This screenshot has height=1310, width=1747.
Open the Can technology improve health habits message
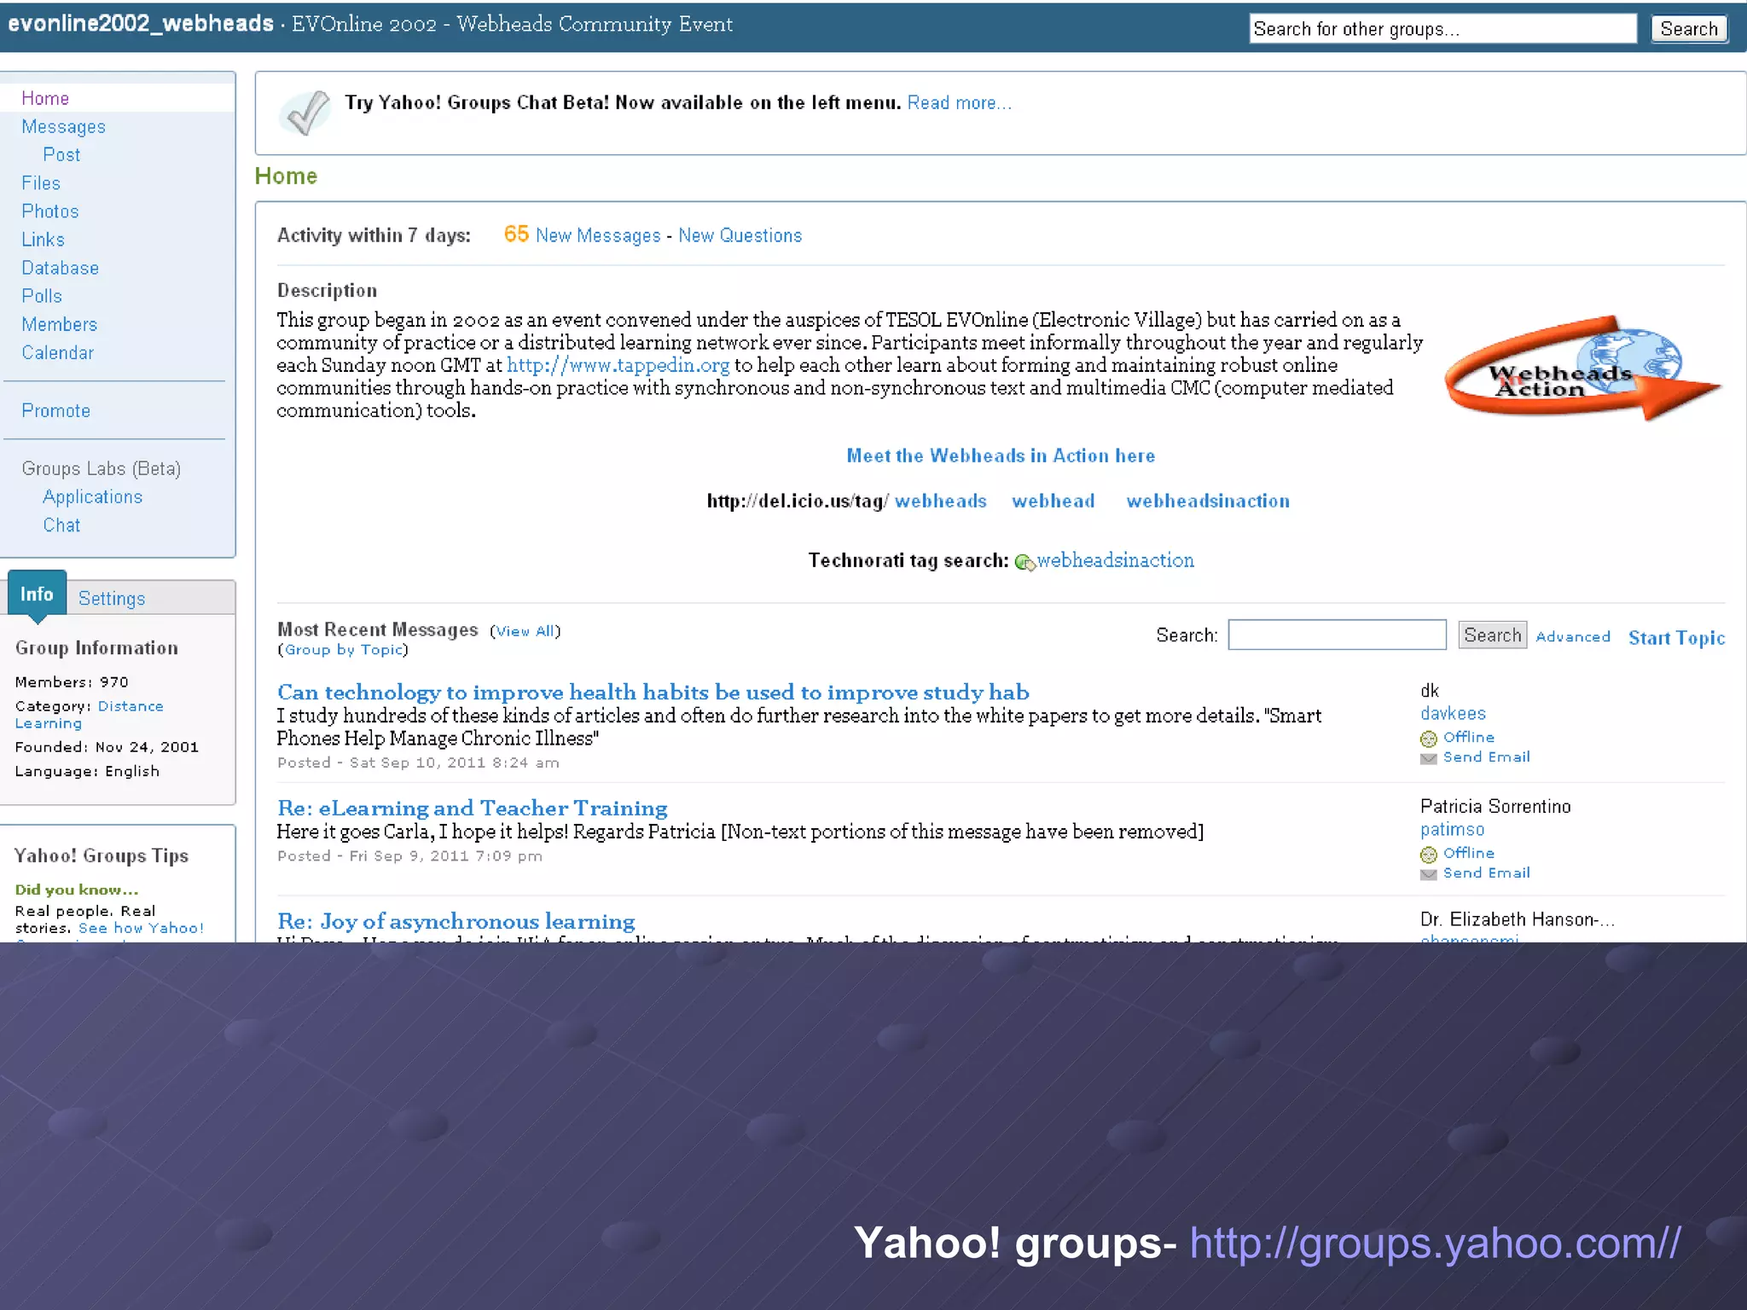(653, 692)
